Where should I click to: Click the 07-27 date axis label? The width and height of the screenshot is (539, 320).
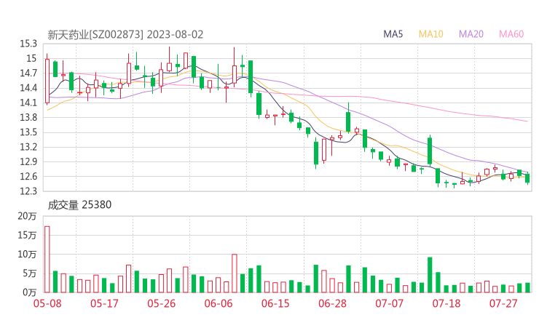(x=503, y=303)
